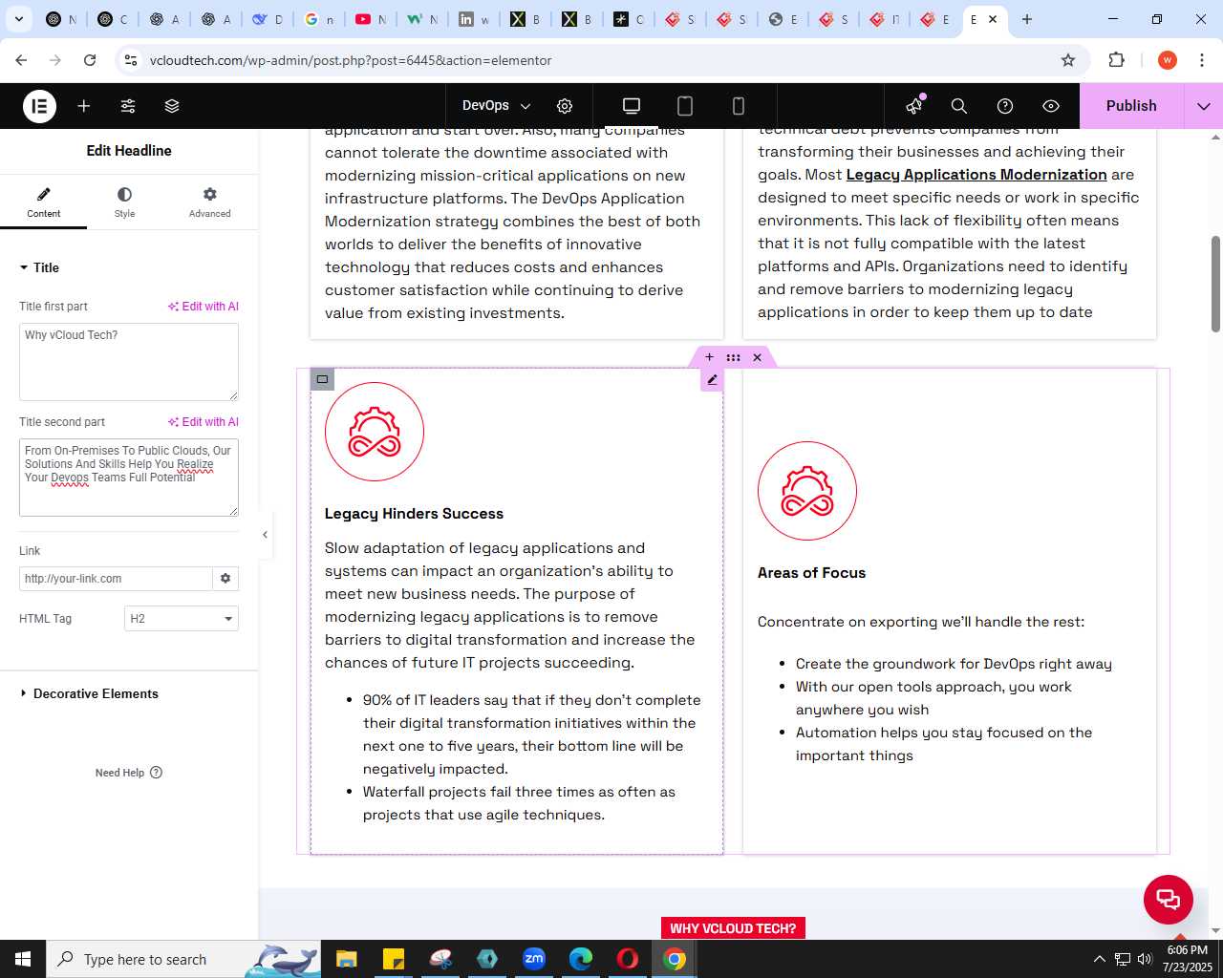Click the Legacy Hinders Success infinity gear icon
Screen dimensions: 1223x978
click(x=375, y=432)
